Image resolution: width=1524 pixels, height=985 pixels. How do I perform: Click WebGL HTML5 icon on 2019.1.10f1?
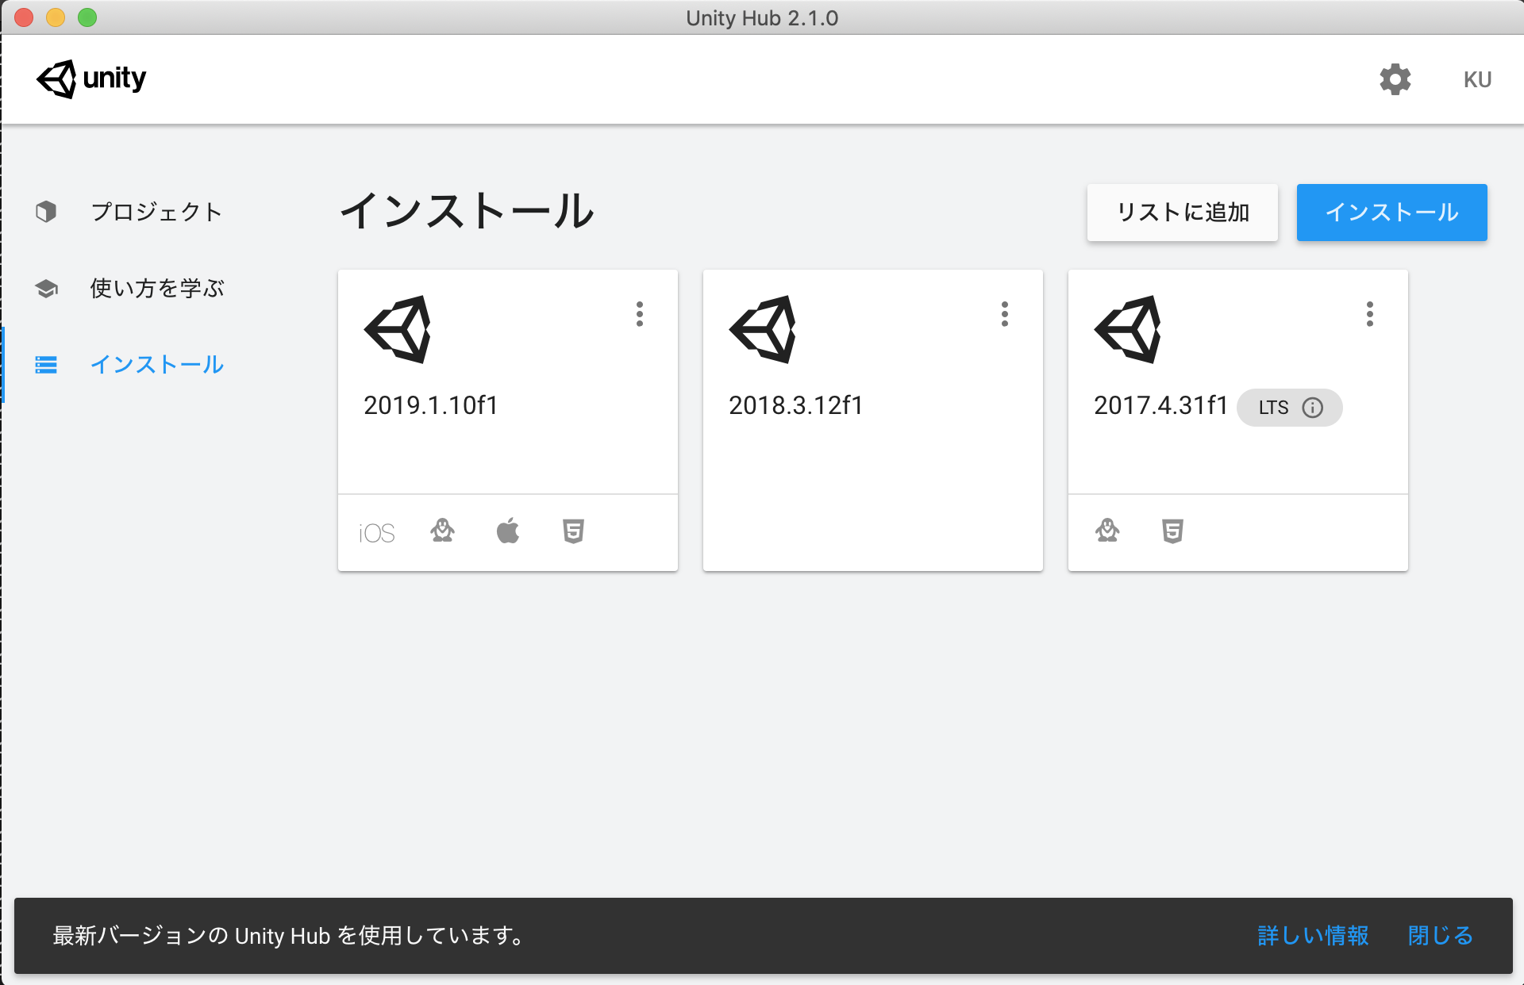tap(573, 531)
